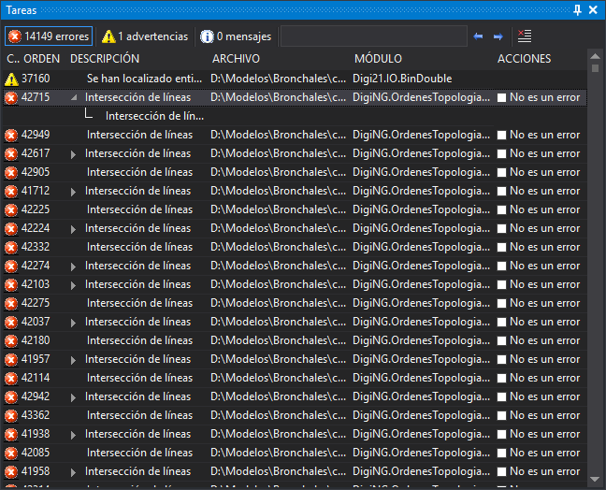The height and width of the screenshot is (490, 606).
Task: Check 'No es un error' for row 42332
Action: pyautogui.click(x=501, y=247)
